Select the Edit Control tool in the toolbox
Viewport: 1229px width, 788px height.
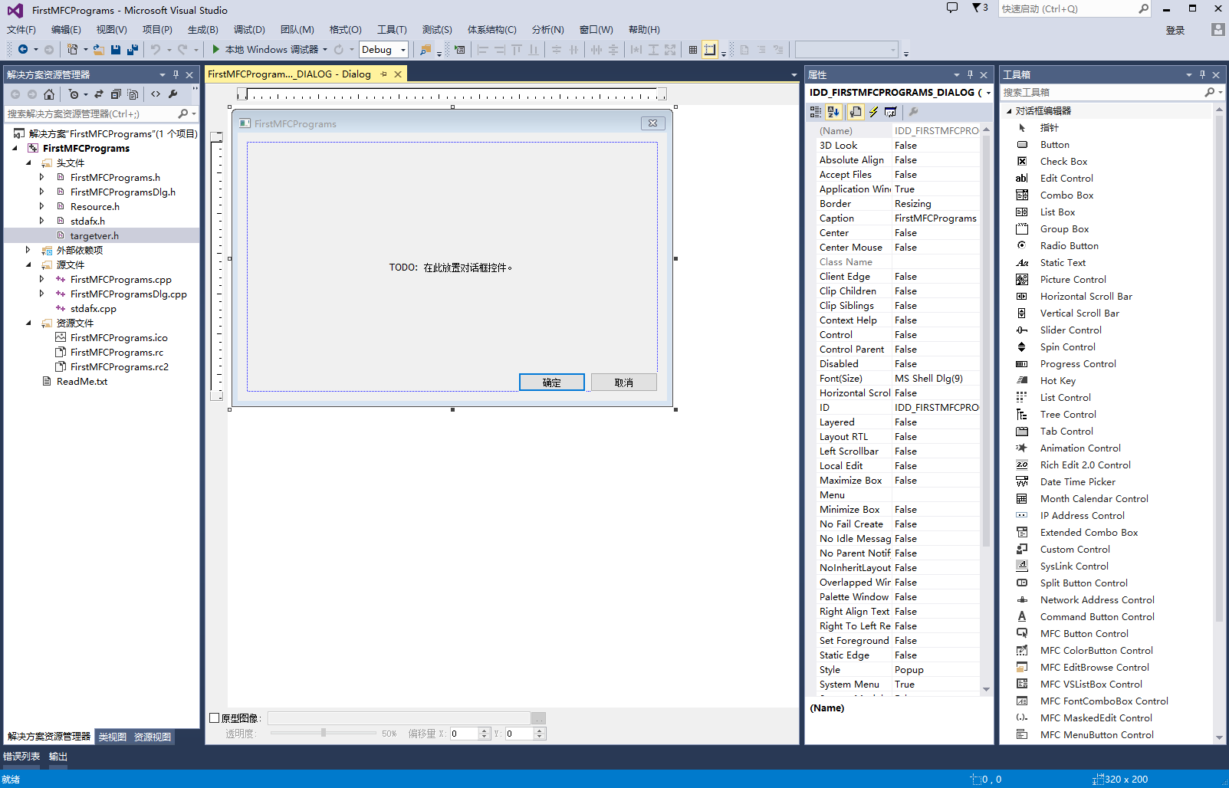coord(1066,179)
